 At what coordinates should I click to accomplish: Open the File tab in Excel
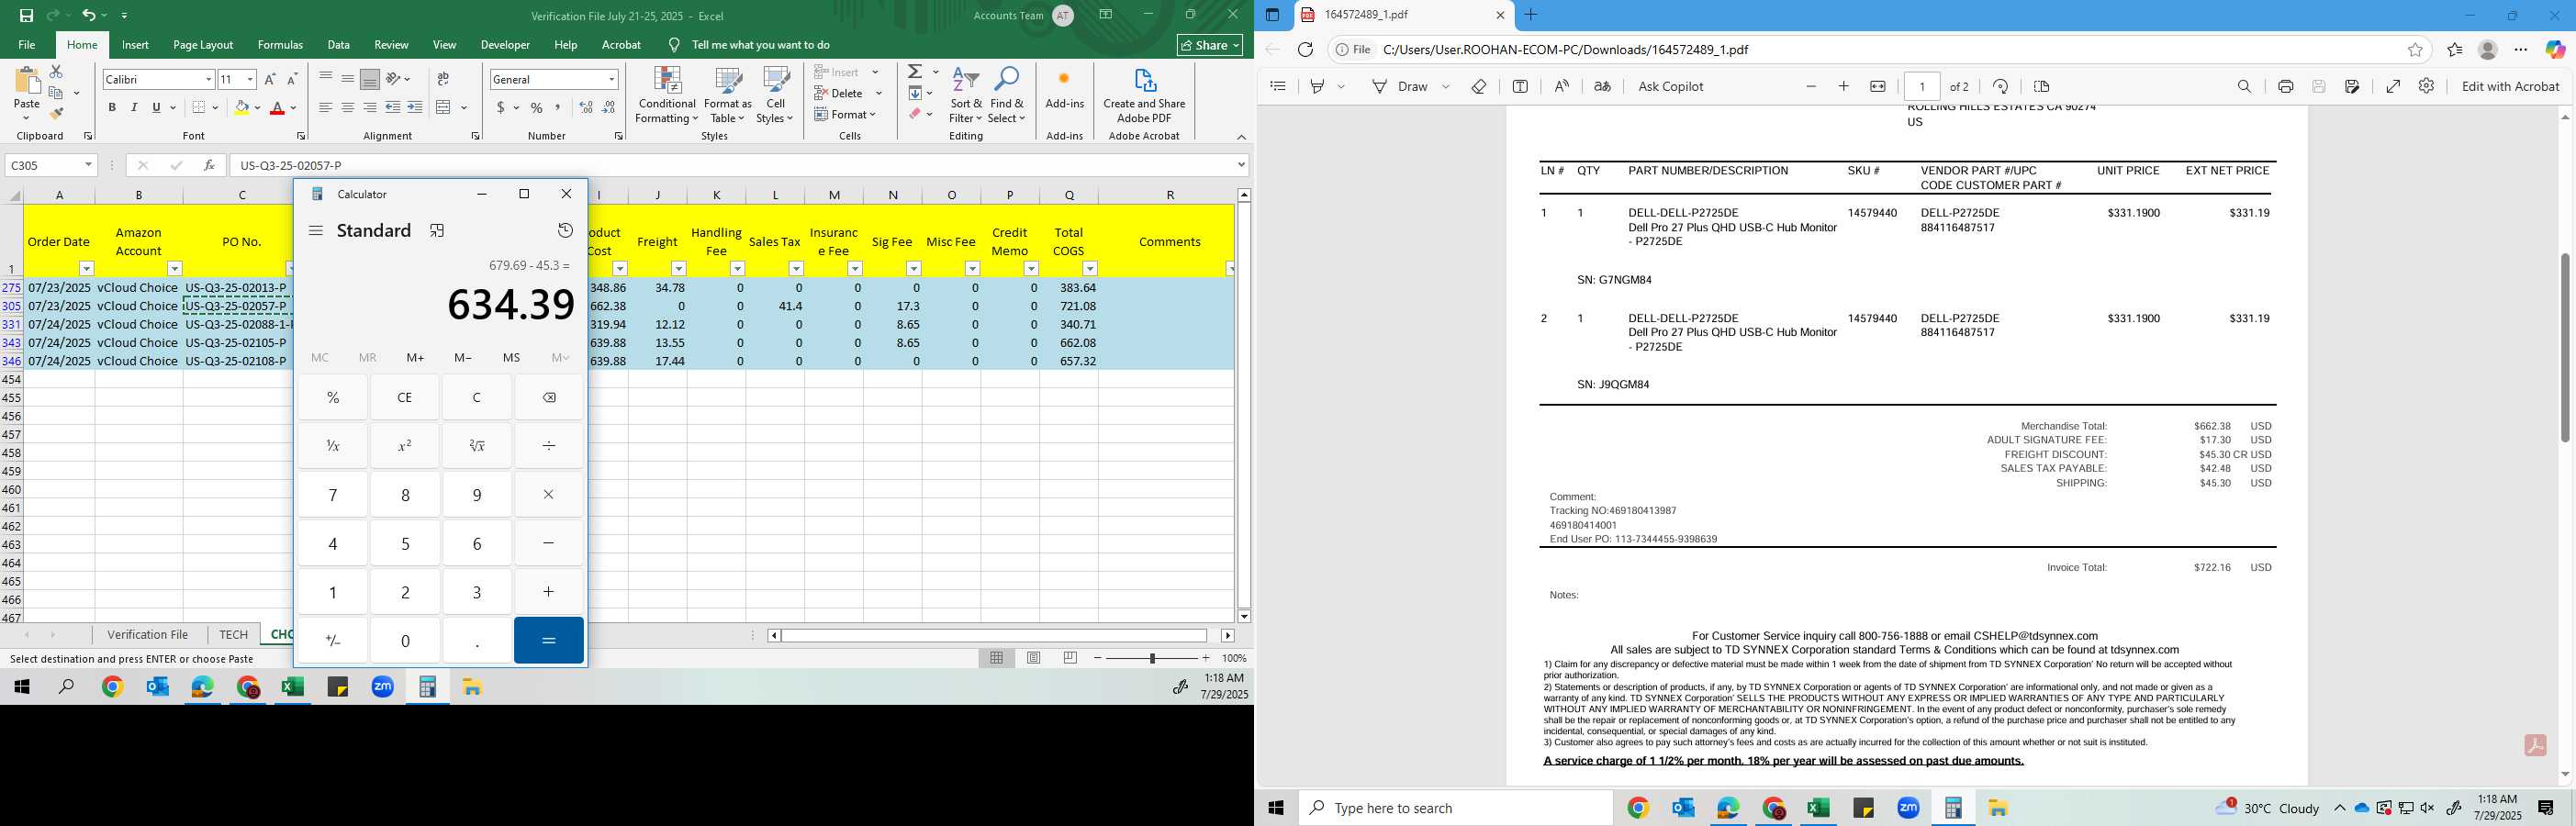(x=27, y=45)
